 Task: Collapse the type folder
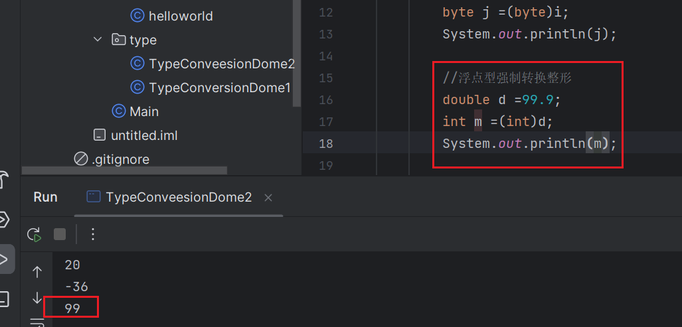pos(98,40)
